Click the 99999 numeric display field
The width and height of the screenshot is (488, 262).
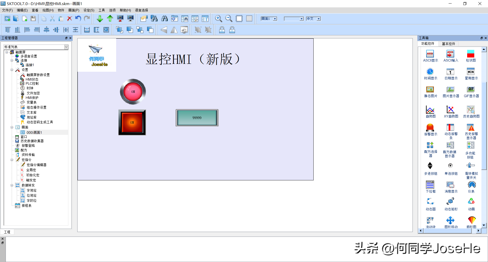(x=197, y=118)
